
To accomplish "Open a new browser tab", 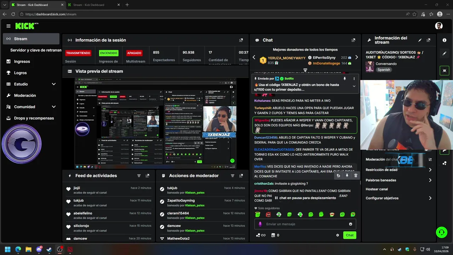I will 127,5.
